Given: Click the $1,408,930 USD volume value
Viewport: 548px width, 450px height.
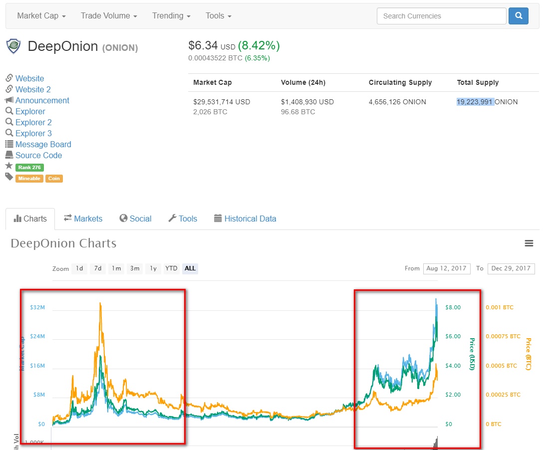Looking at the screenshot, I should [x=307, y=102].
